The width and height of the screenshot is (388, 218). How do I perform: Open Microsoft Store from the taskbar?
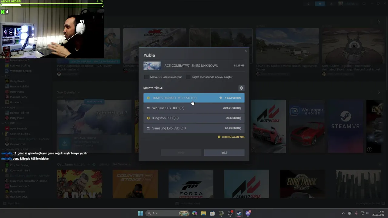(212, 213)
